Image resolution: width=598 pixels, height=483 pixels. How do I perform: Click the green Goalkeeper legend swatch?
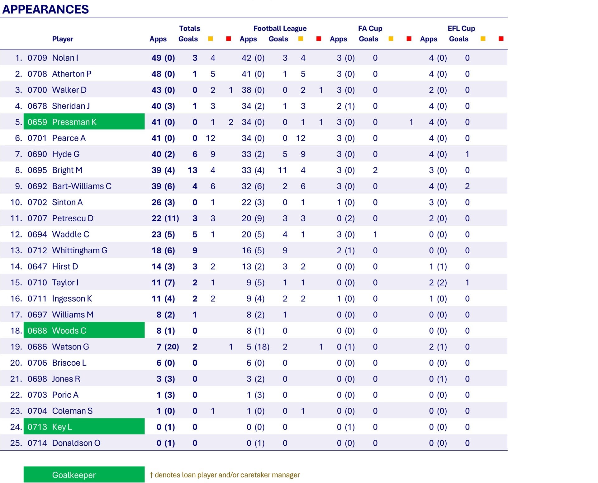[x=84, y=475]
